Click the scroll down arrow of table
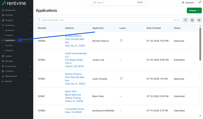 (x=200, y=116)
